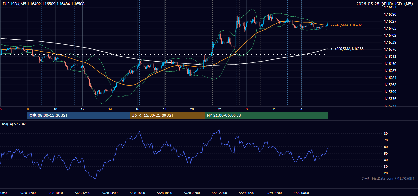Select the 200 SMA 1.16283 label

point(347,49)
